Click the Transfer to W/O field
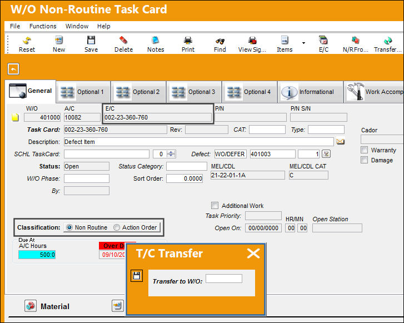The height and width of the screenshot is (323, 404). click(224, 279)
